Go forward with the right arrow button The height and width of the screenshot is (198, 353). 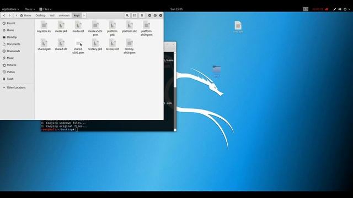pos(9,15)
